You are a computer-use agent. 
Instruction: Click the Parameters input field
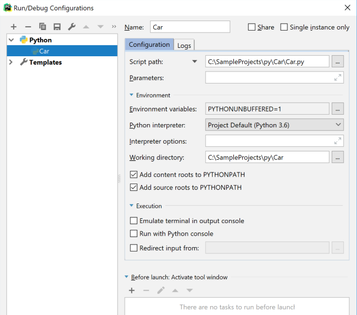click(274, 77)
